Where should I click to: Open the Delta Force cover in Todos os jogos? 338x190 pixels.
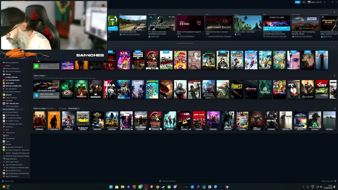(315, 121)
